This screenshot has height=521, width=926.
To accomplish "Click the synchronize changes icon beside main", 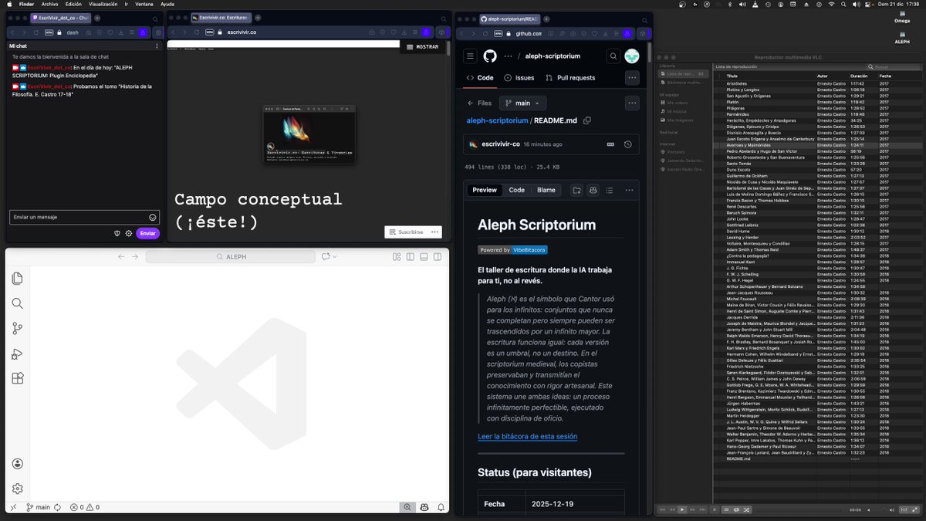I will point(57,507).
